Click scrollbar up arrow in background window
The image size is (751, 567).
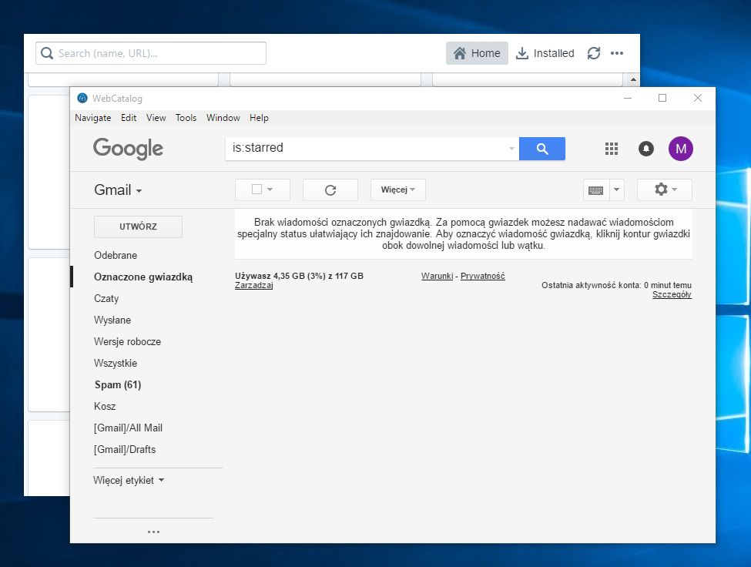tap(634, 79)
